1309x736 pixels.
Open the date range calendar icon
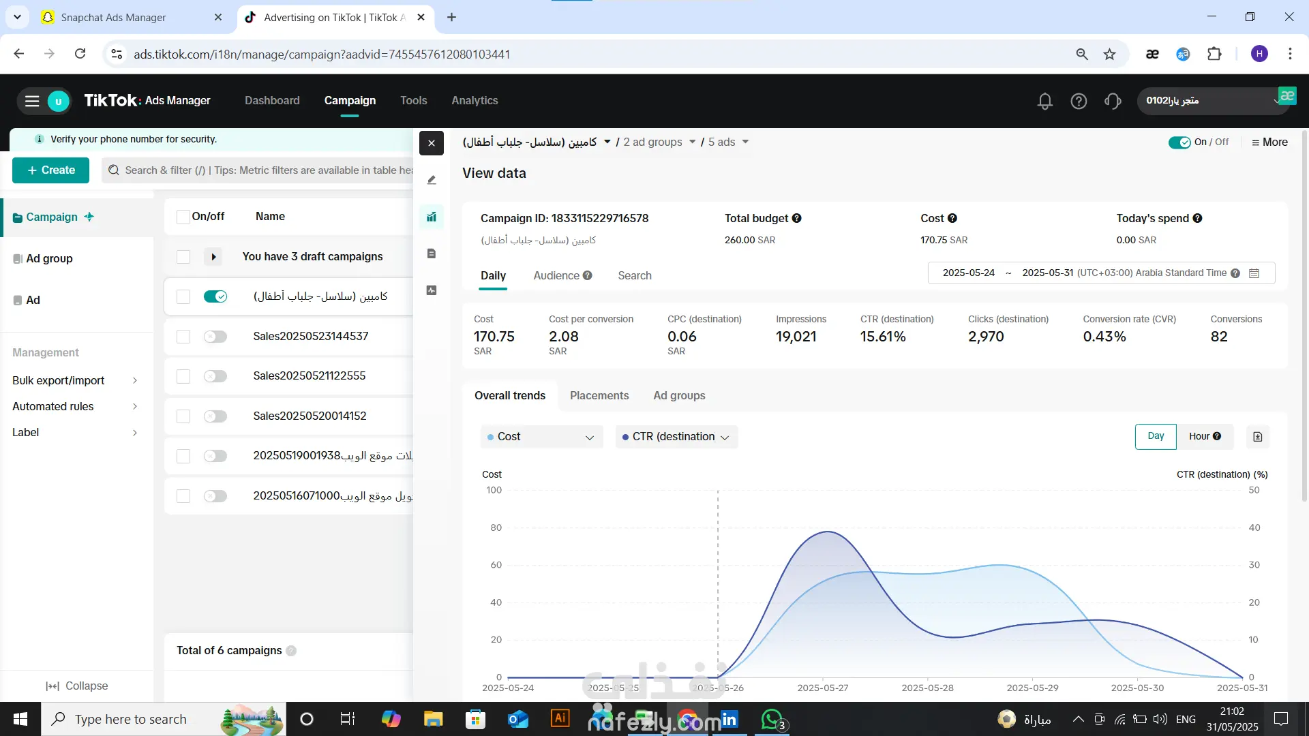pos(1254,273)
